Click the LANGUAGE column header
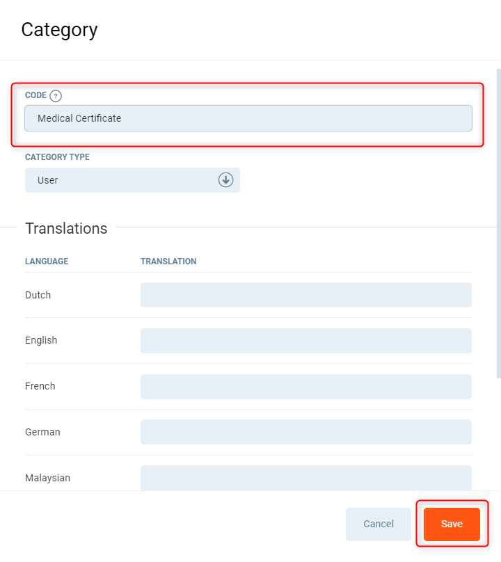Image resolution: width=501 pixels, height=562 pixels. tap(47, 262)
